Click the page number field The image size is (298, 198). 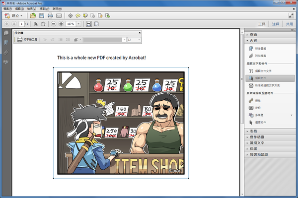[x=21, y=24]
